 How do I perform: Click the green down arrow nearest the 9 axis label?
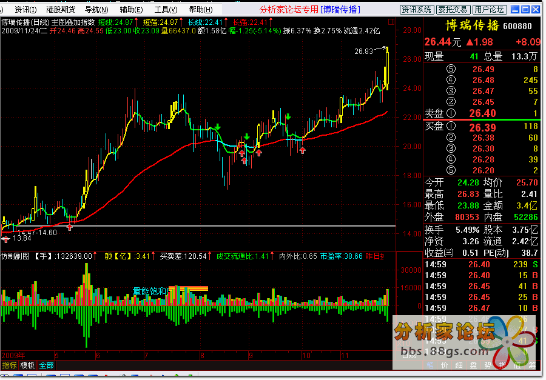(246, 136)
